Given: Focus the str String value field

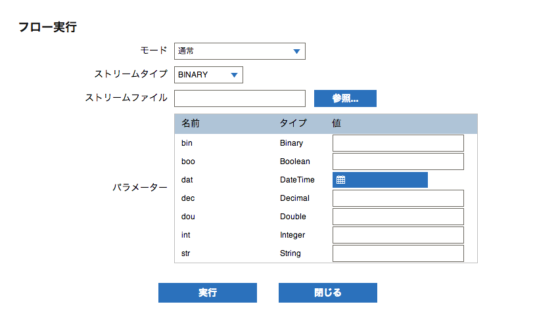Looking at the screenshot, I should point(398,253).
